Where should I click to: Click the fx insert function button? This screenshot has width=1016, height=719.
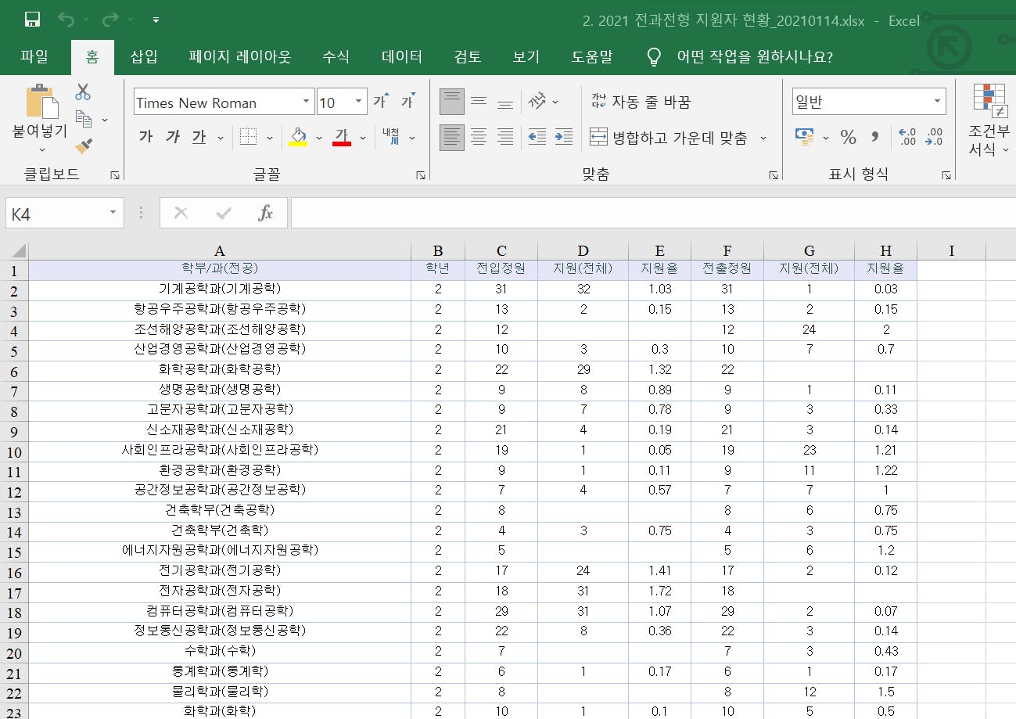click(266, 213)
